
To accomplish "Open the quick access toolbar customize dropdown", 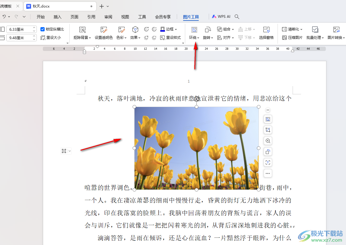I will [x=24, y=17].
